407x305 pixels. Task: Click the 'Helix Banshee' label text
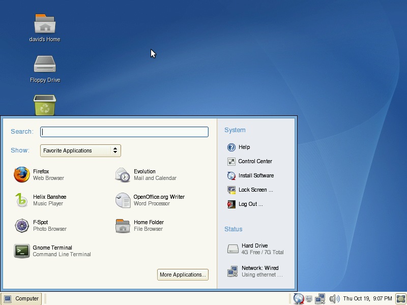click(49, 197)
